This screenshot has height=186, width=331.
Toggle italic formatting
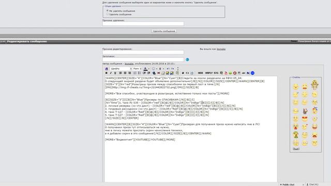[x=111, y=73]
